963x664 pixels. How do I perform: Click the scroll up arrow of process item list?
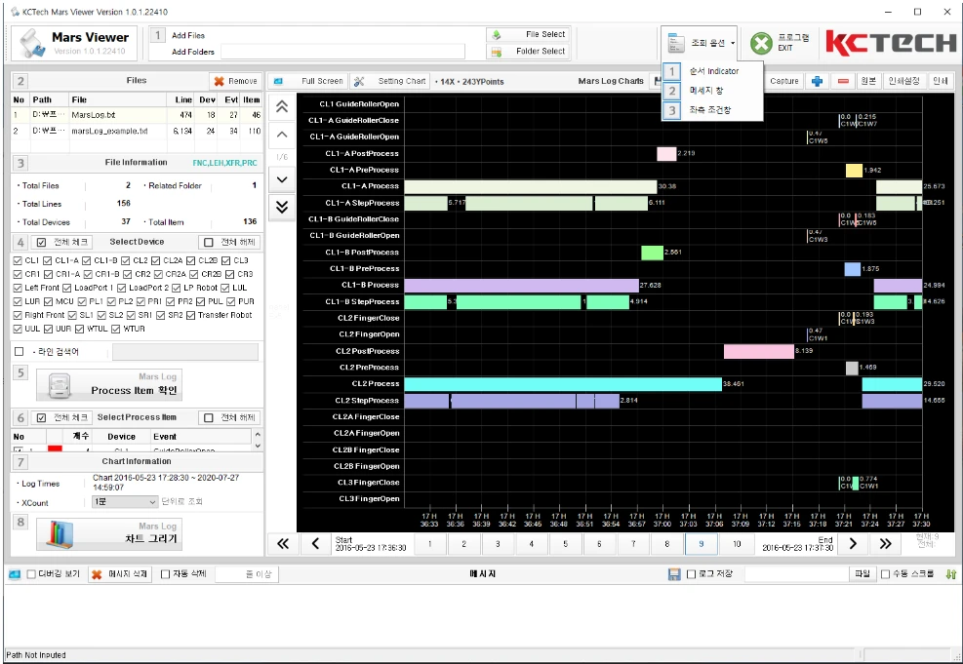click(258, 434)
